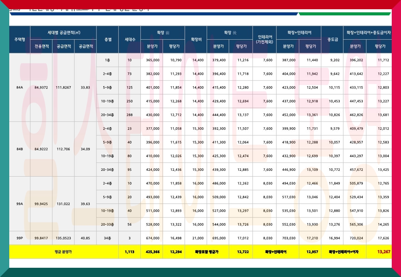Click the 중도금 column header
Viewport: 401px width, 277px height.
(x=332, y=40)
